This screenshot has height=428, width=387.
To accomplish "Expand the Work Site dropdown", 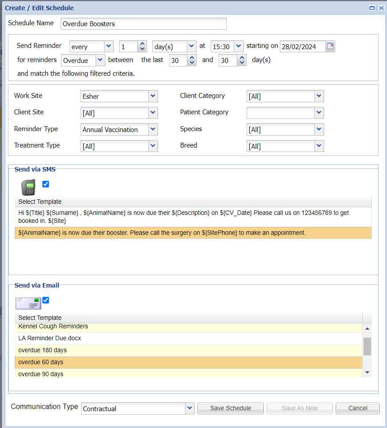I will (x=153, y=96).
